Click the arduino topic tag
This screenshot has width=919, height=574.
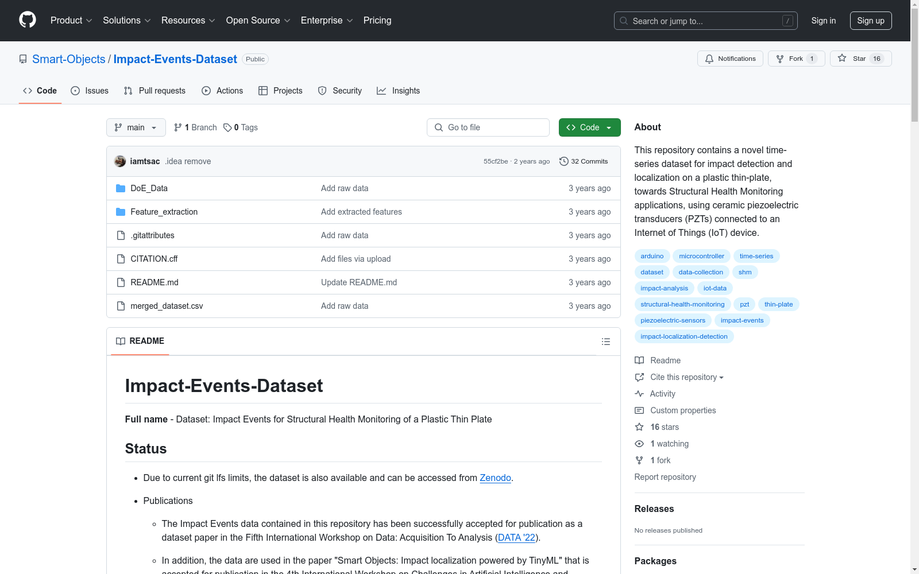652,256
